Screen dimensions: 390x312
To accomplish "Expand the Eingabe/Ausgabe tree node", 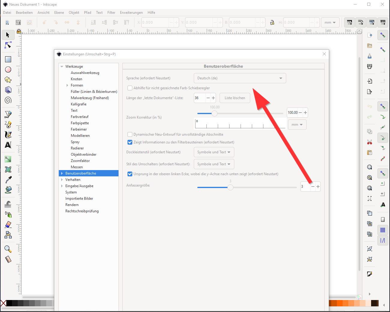I will tap(62, 186).
